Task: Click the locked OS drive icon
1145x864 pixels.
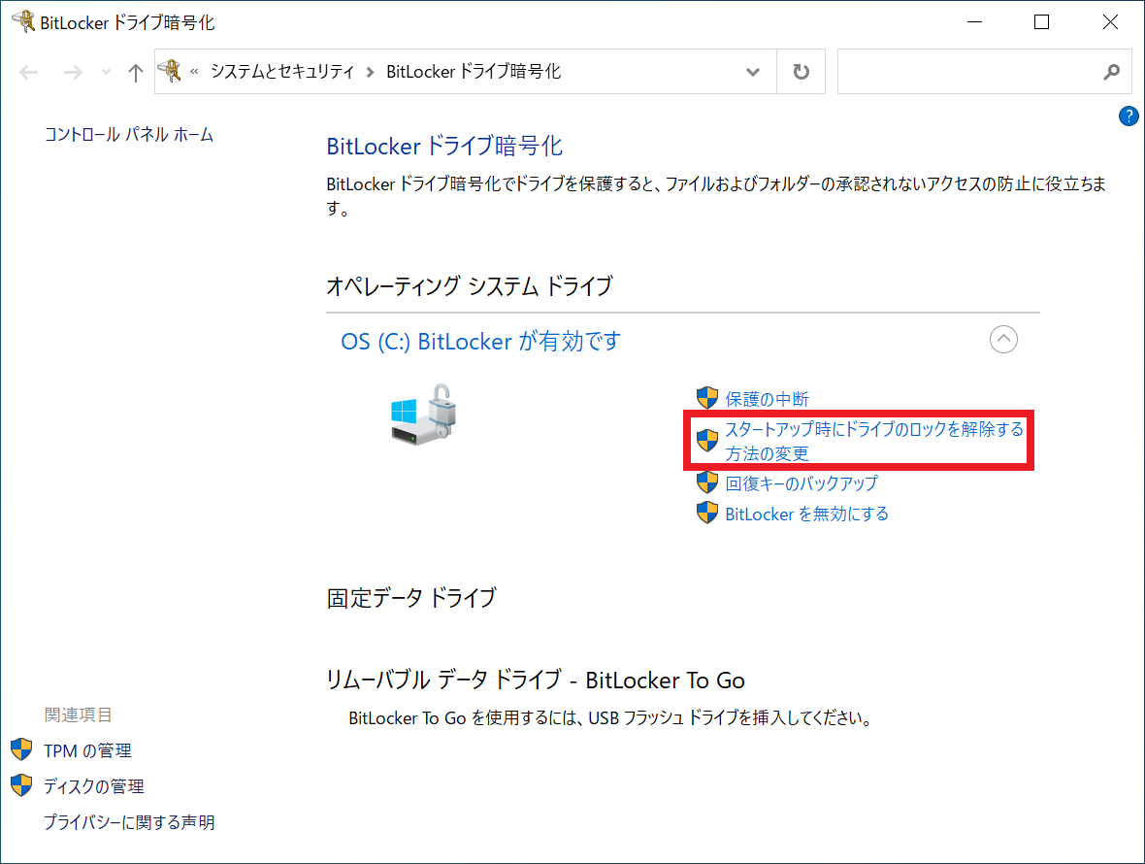Action: [423, 415]
